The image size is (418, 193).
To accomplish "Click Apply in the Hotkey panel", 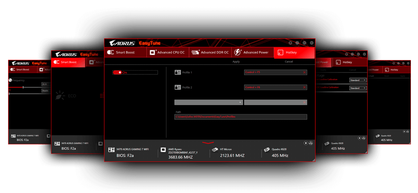I will (x=236, y=62).
